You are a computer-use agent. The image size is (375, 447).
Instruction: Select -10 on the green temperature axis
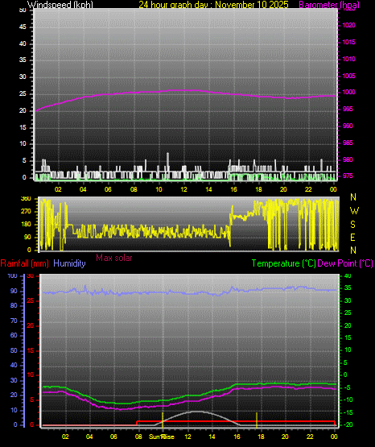pos(347,399)
